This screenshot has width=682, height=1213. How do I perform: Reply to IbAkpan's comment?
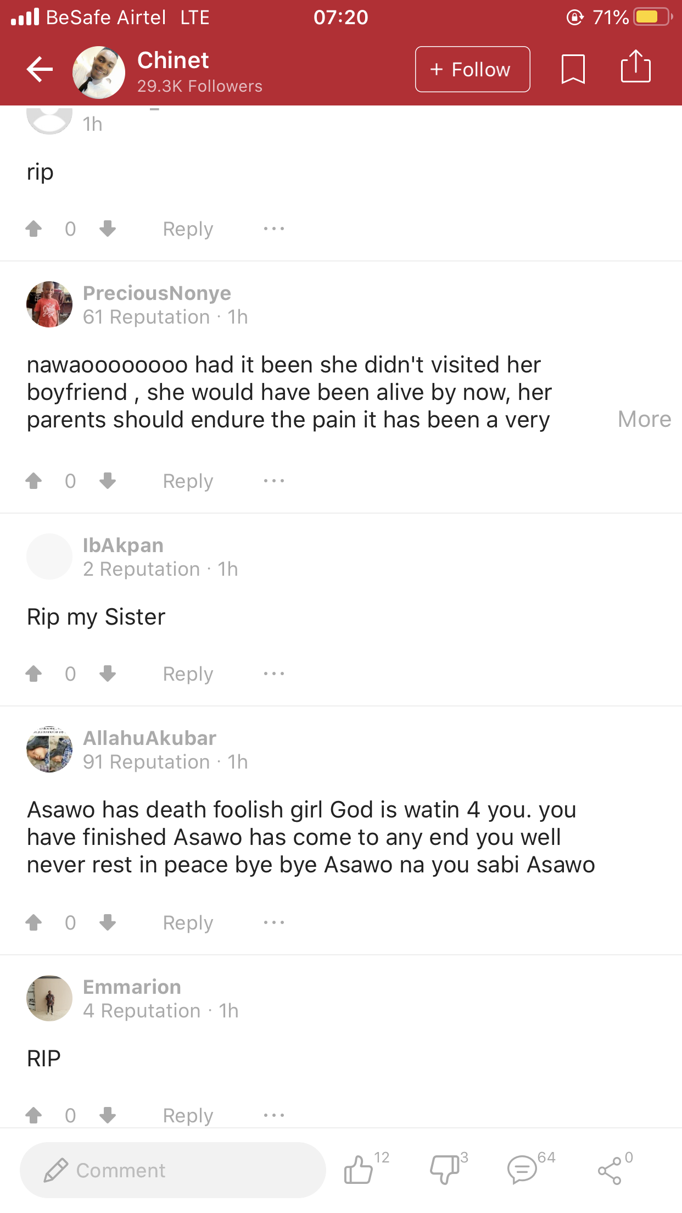[188, 674]
